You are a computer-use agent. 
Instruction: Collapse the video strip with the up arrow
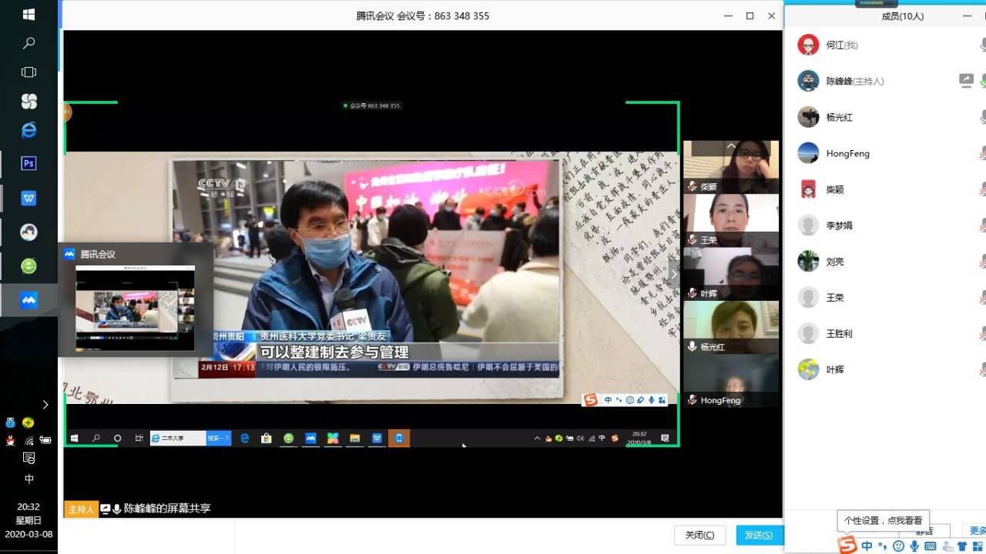point(731,145)
